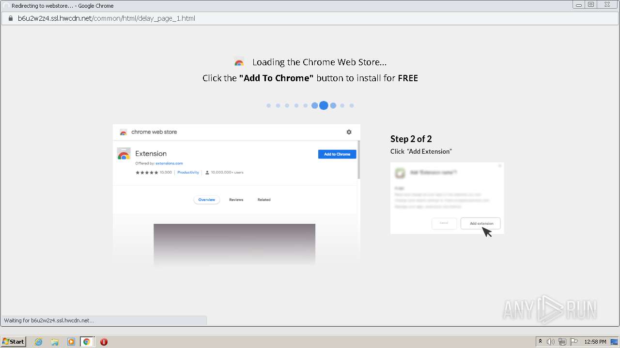
Task: Click the web store preview scrollbar
Action: [x=358, y=159]
